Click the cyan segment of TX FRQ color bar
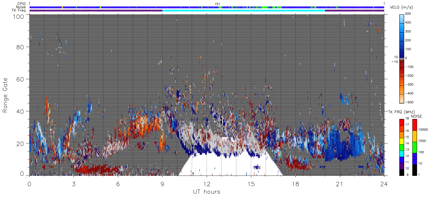This screenshot has height=199, width=432. tap(401, 153)
